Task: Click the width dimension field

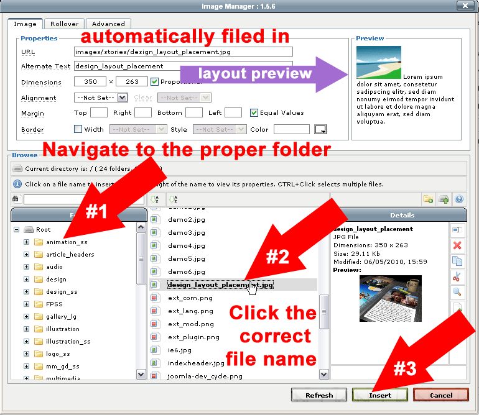Action: [90, 81]
